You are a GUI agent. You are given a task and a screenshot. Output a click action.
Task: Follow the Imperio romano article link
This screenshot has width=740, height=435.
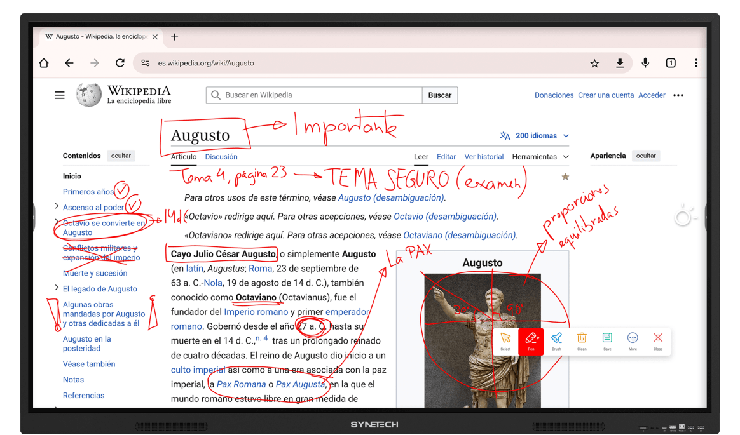click(x=256, y=312)
